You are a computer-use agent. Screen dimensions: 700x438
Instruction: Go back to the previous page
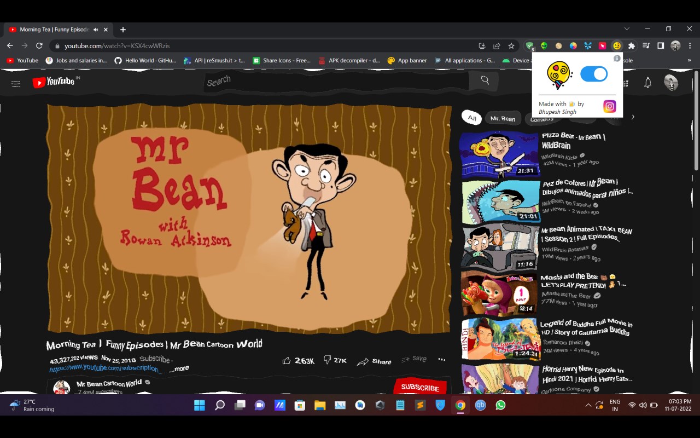click(x=10, y=45)
